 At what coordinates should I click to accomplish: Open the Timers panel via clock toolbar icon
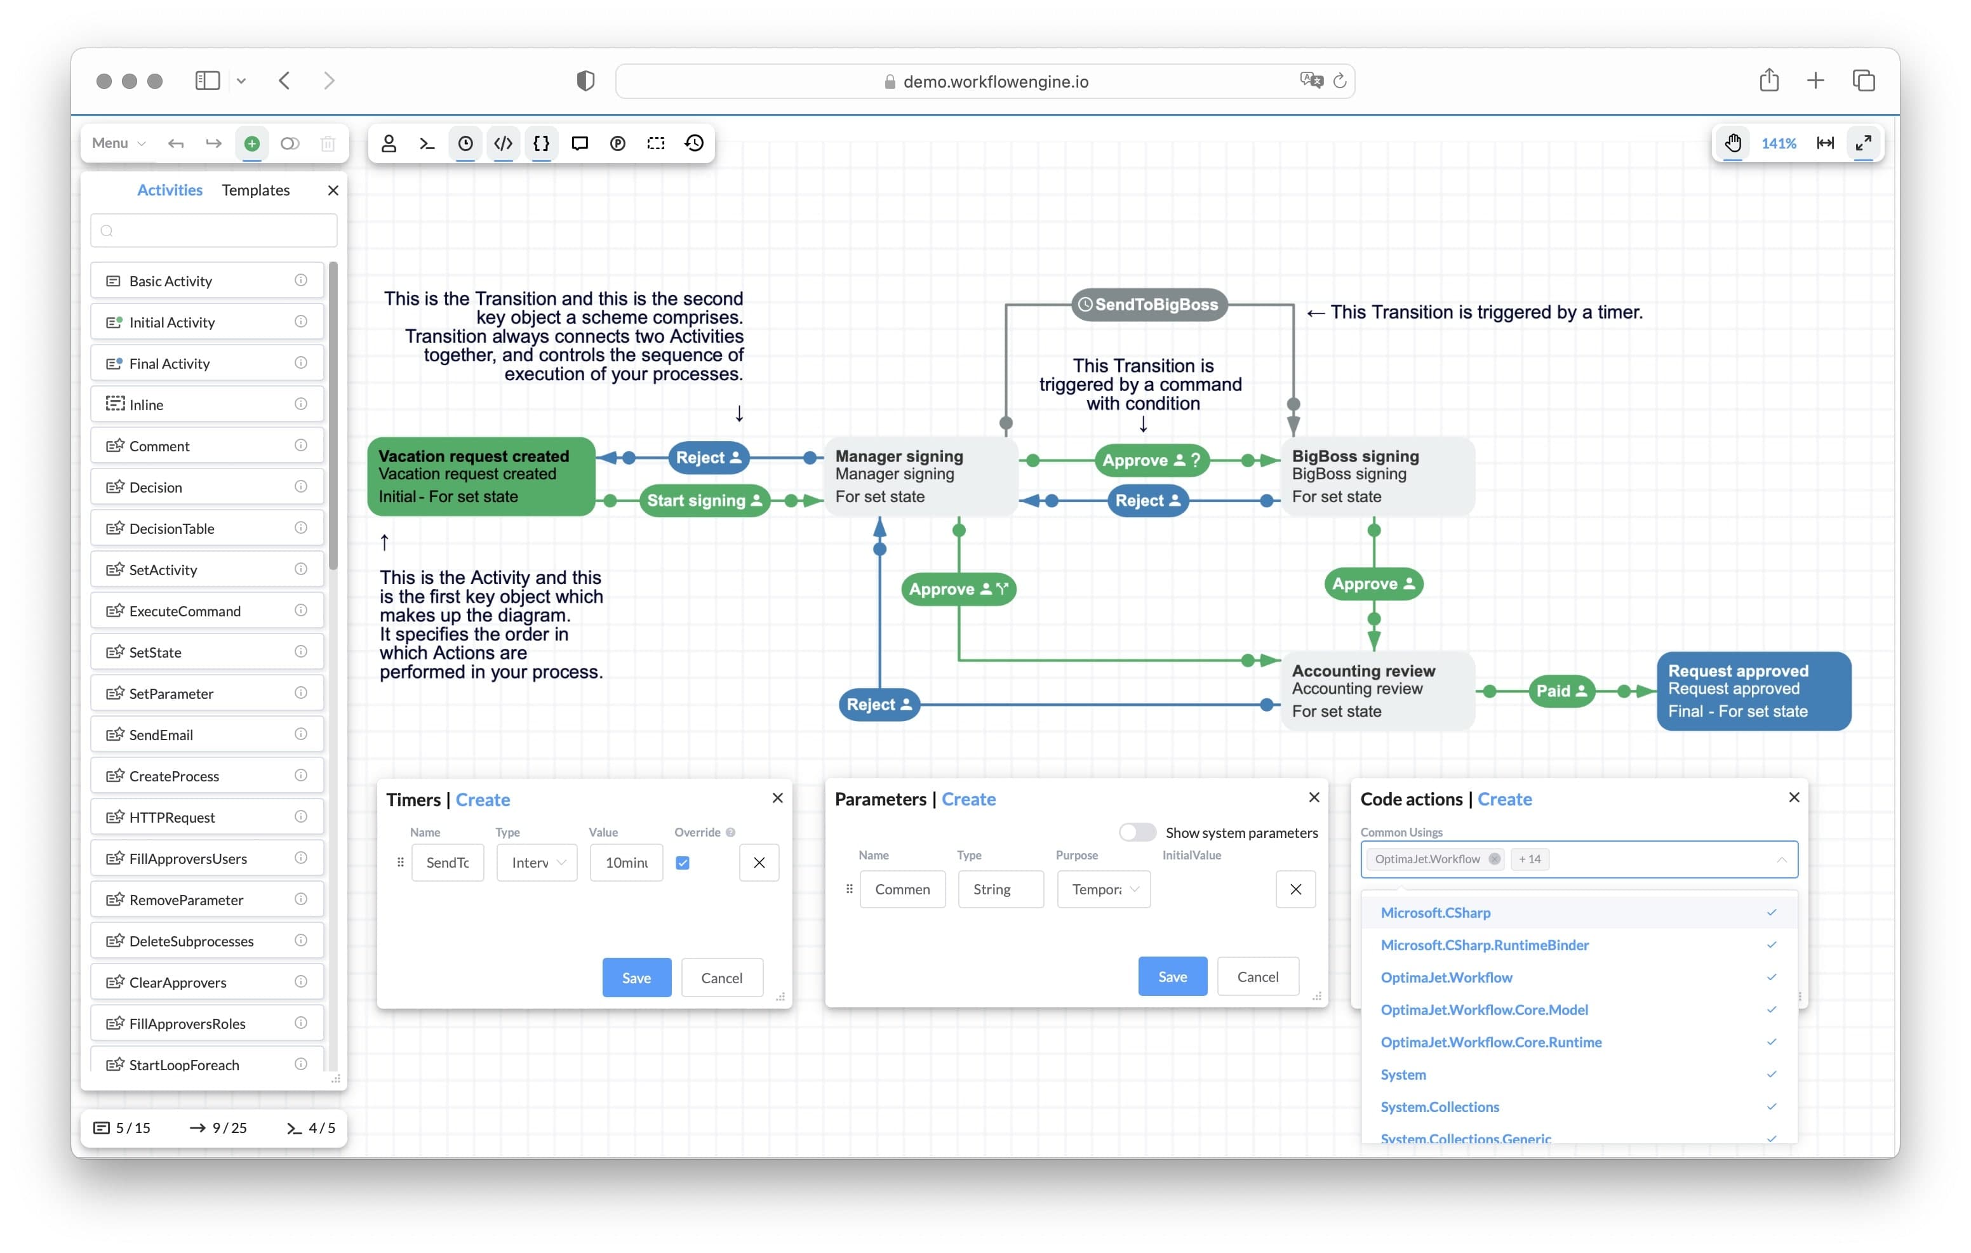click(465, 143)
